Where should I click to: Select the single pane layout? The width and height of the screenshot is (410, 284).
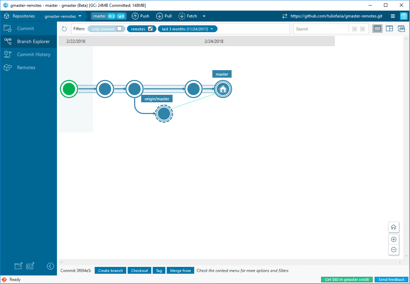pyautogui.click(x=377, y=29)
